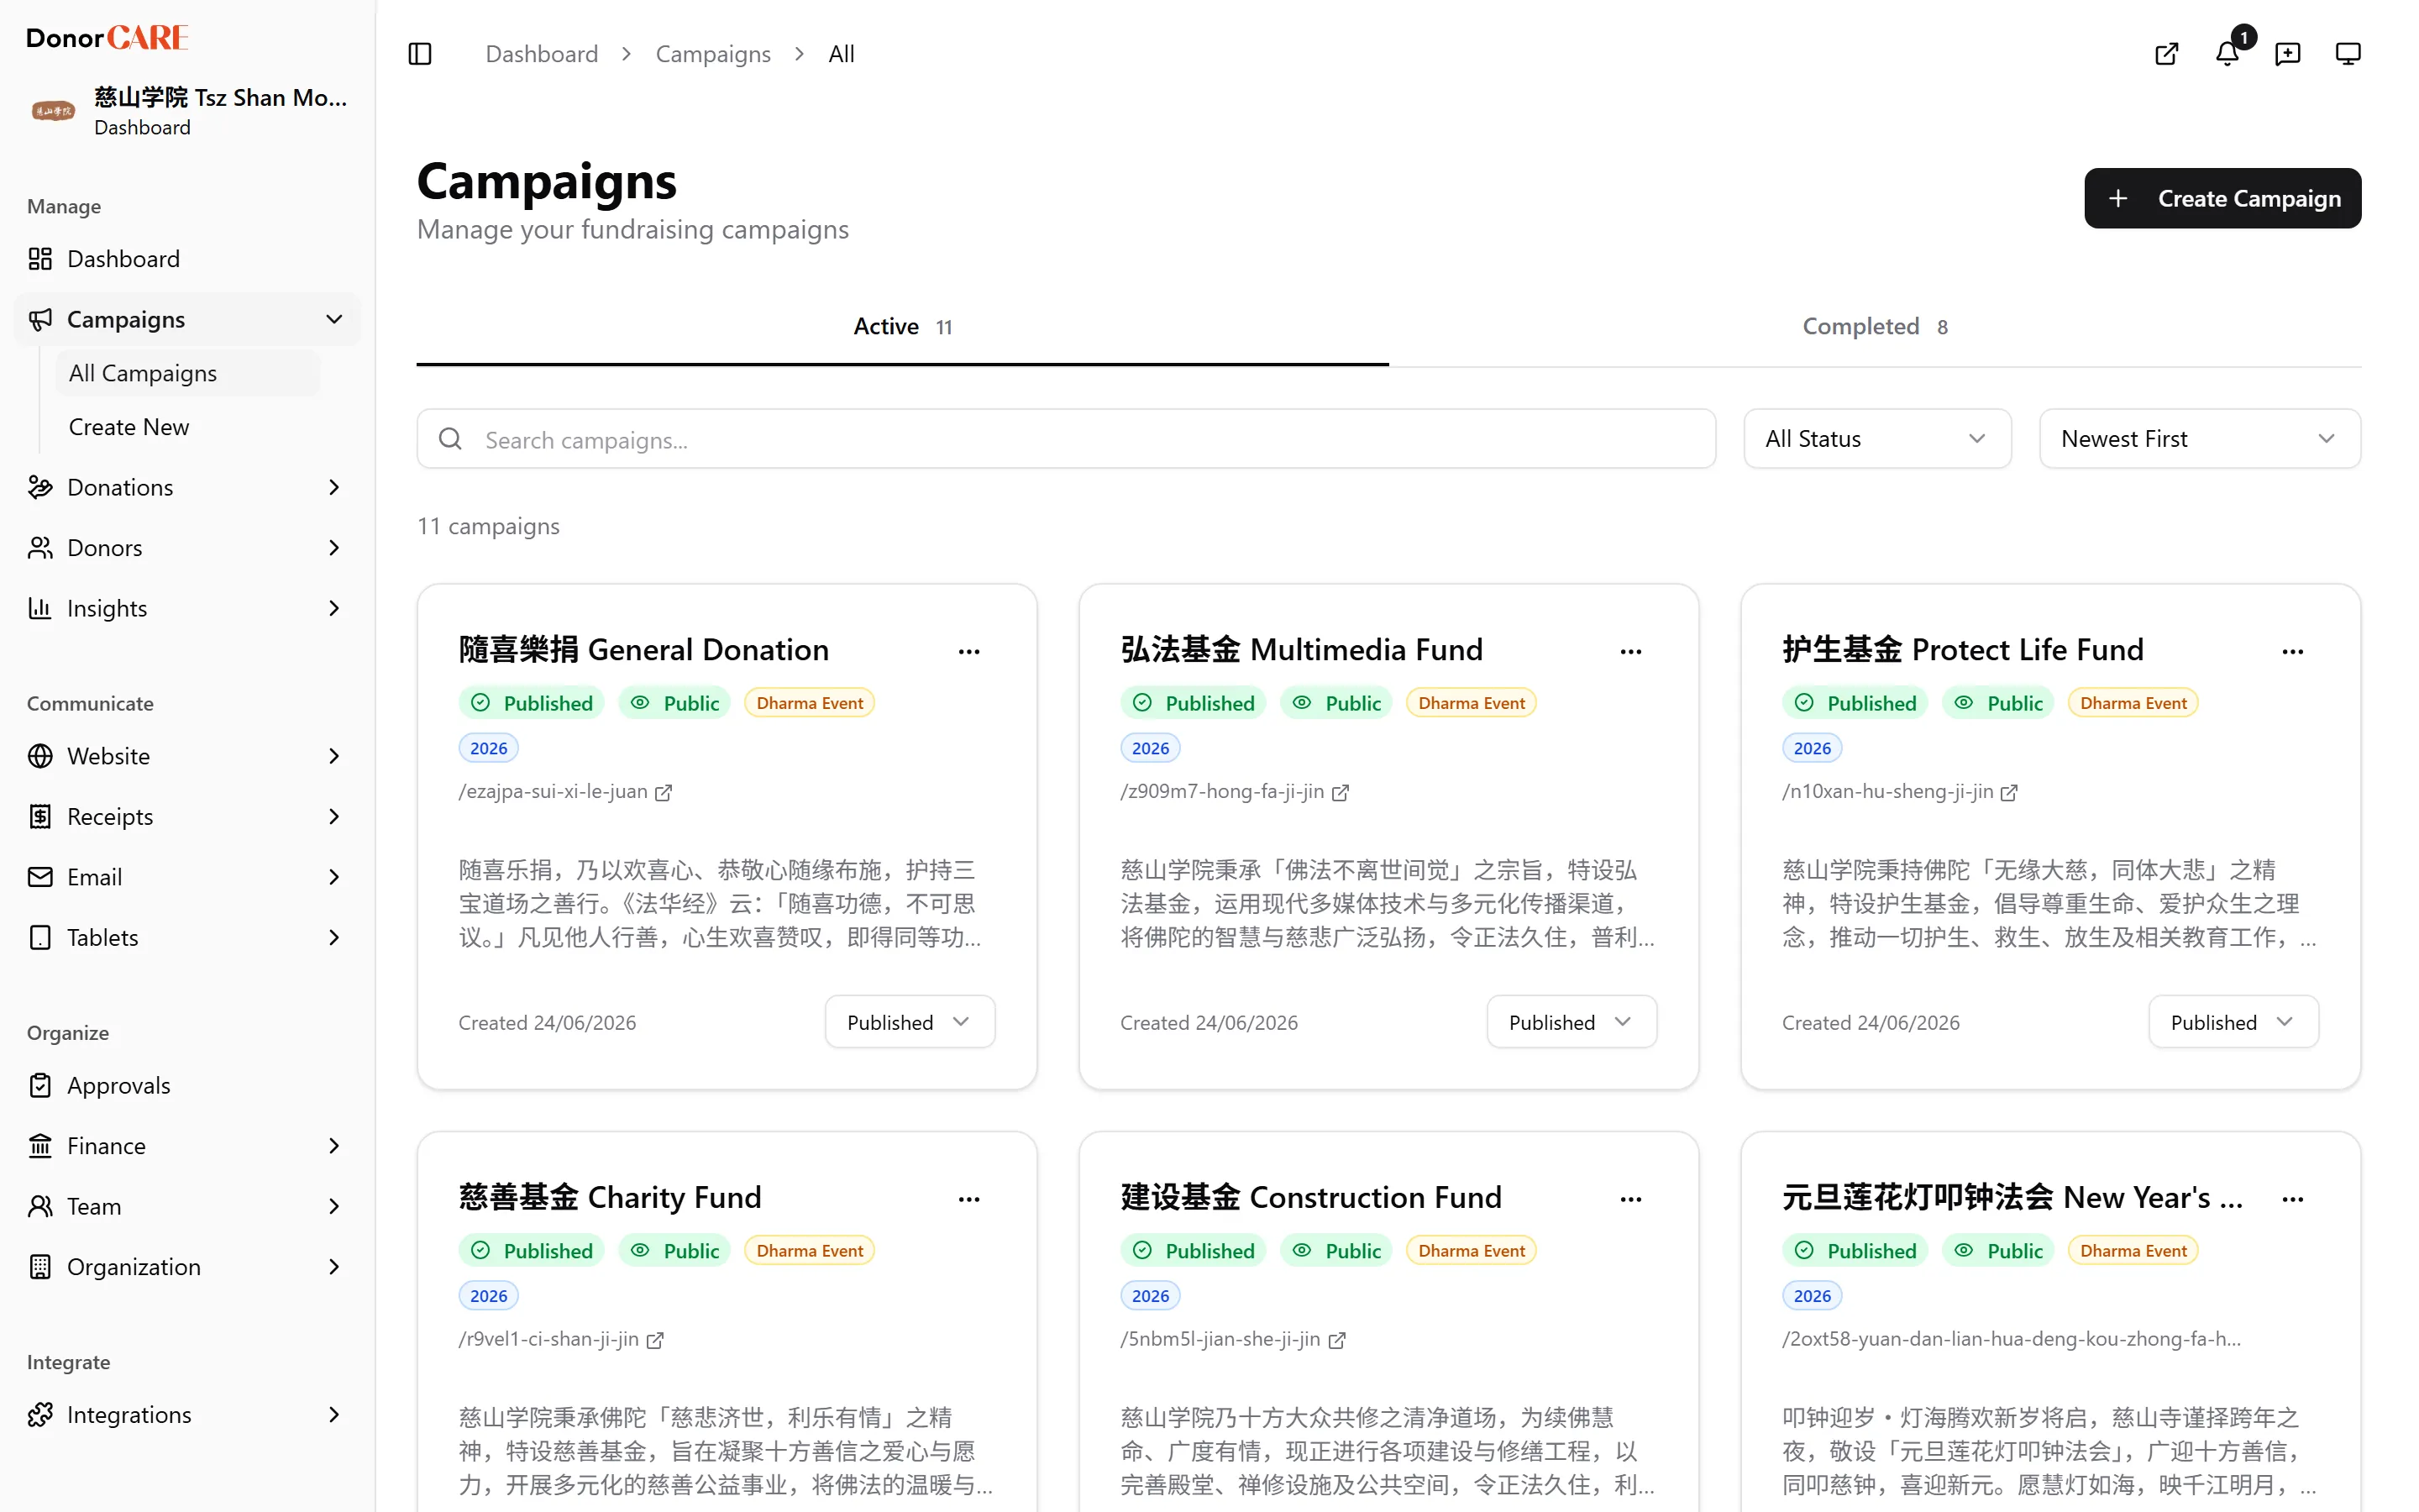Collapse the Campaigns sidebar section
The height and width of the screenshot is (1512, 2419).
click(333, 319)
